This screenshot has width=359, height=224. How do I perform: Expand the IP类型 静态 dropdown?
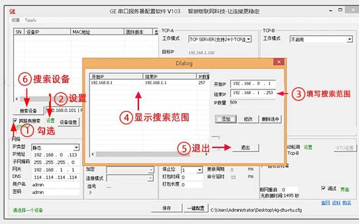coord(76,147)
